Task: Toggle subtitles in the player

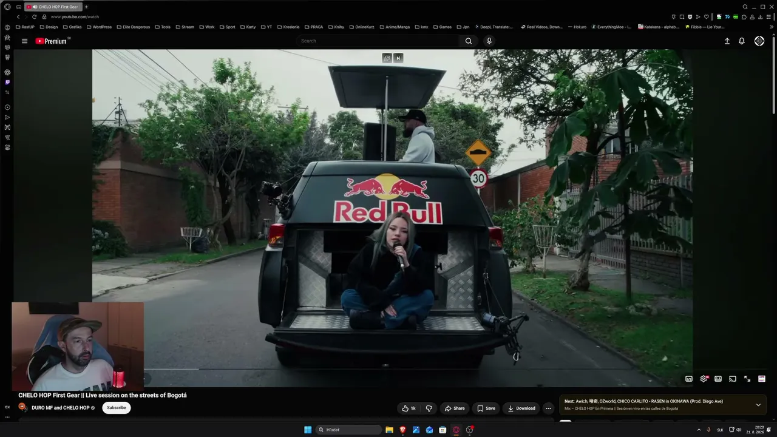Action: click(689, 379)
